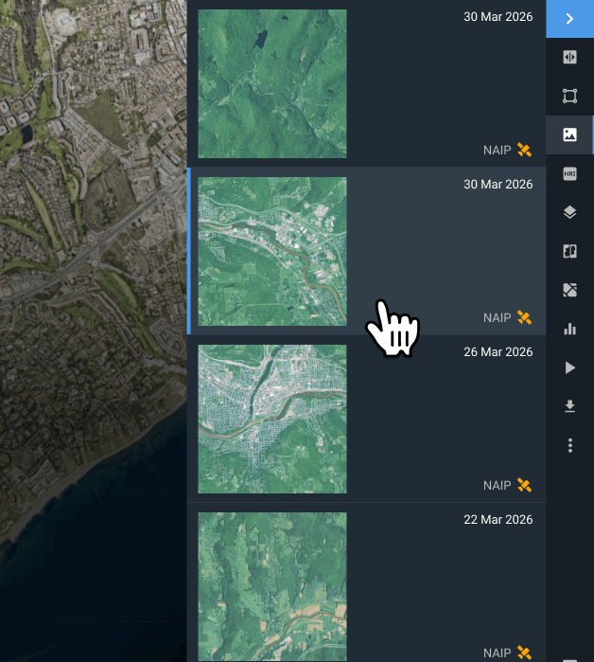Select the area of interest rectangle tool
594x662 pixels.
click(569, 96)
